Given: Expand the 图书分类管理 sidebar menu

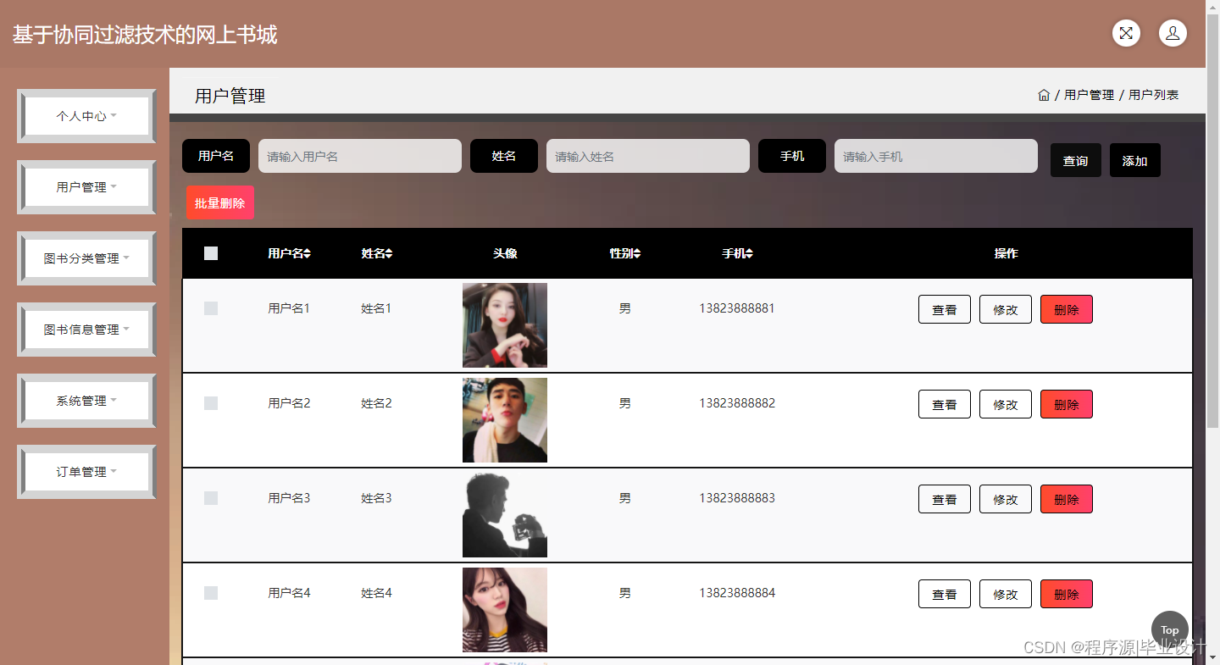Looking at the screenshot, I should 86,258.
